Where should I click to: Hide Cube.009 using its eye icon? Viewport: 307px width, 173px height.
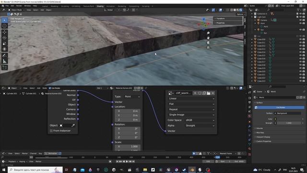pyautogui.click(x=301, y=39)
